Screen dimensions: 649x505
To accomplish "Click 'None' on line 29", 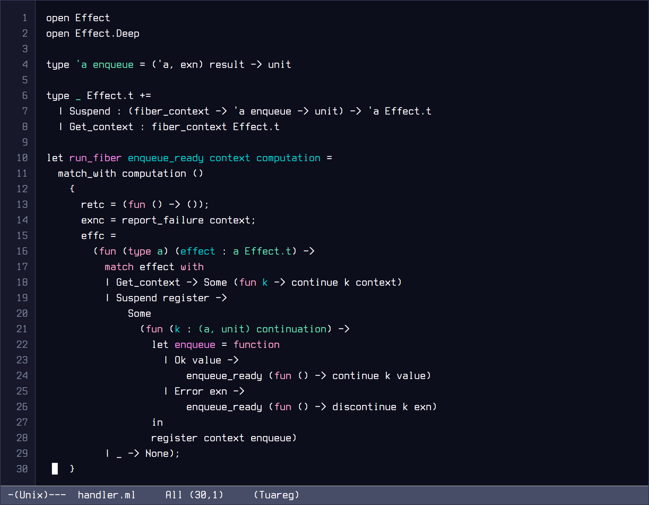I will point(157,453).
